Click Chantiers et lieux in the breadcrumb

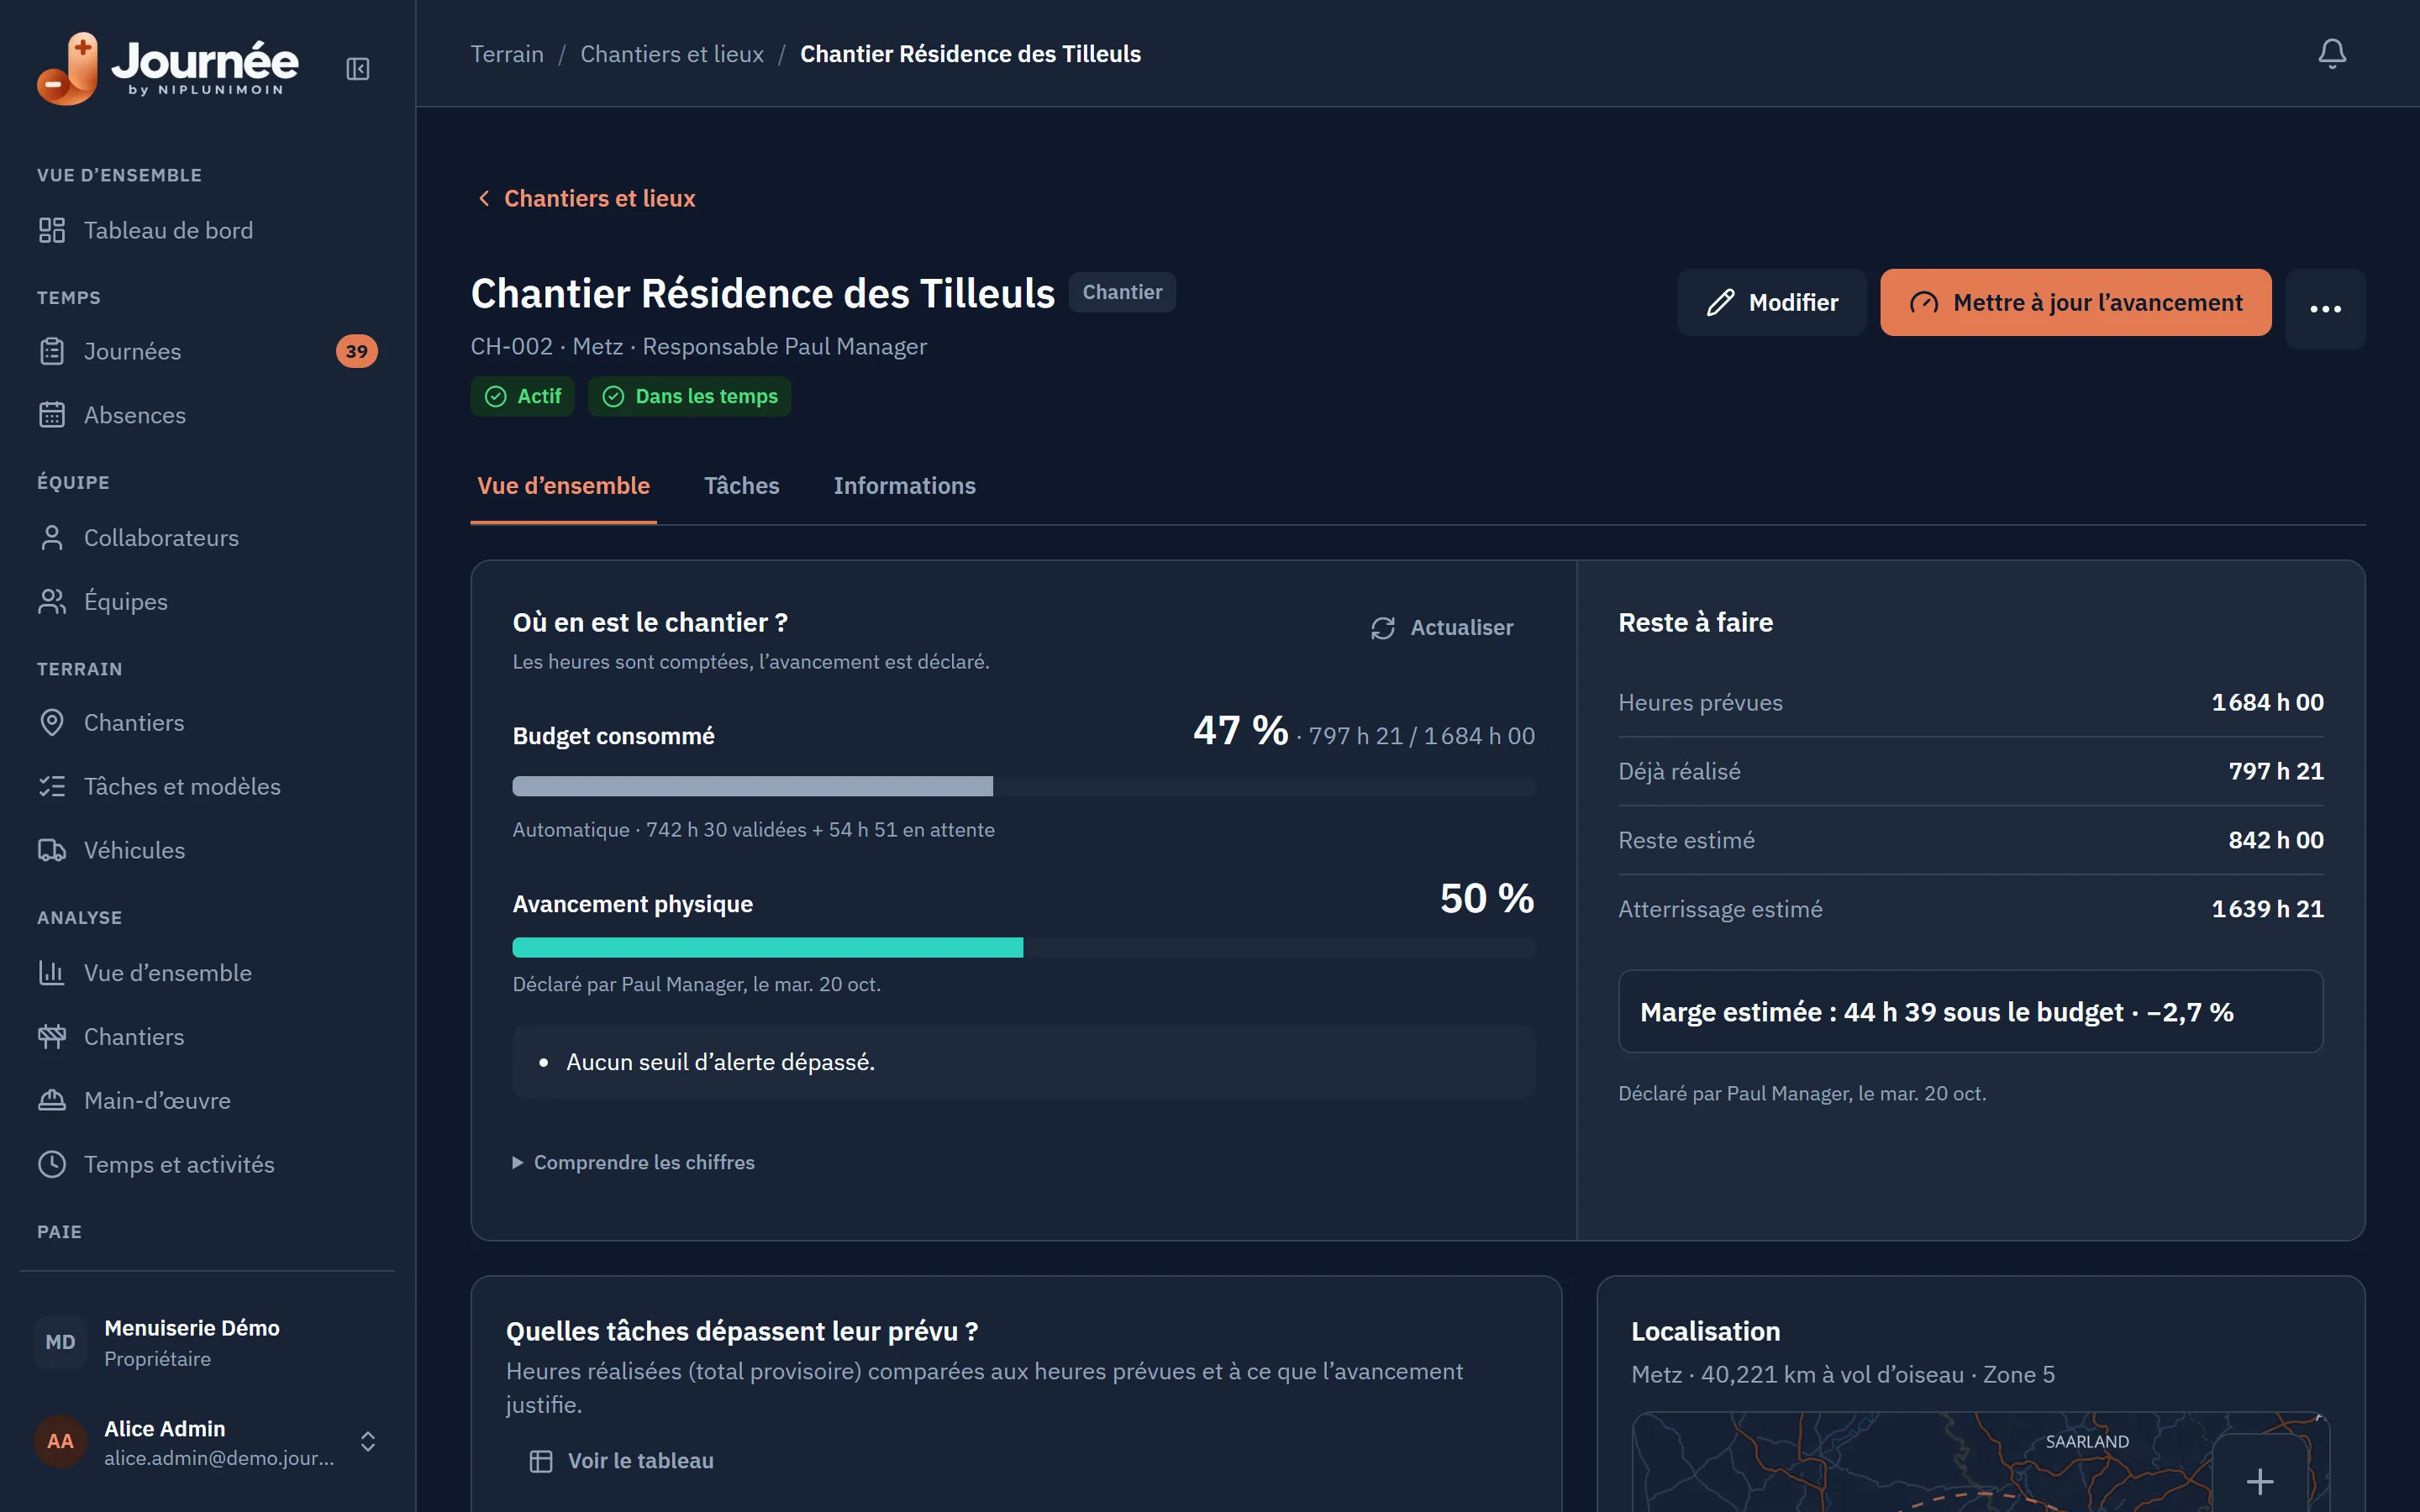point(672,54)
